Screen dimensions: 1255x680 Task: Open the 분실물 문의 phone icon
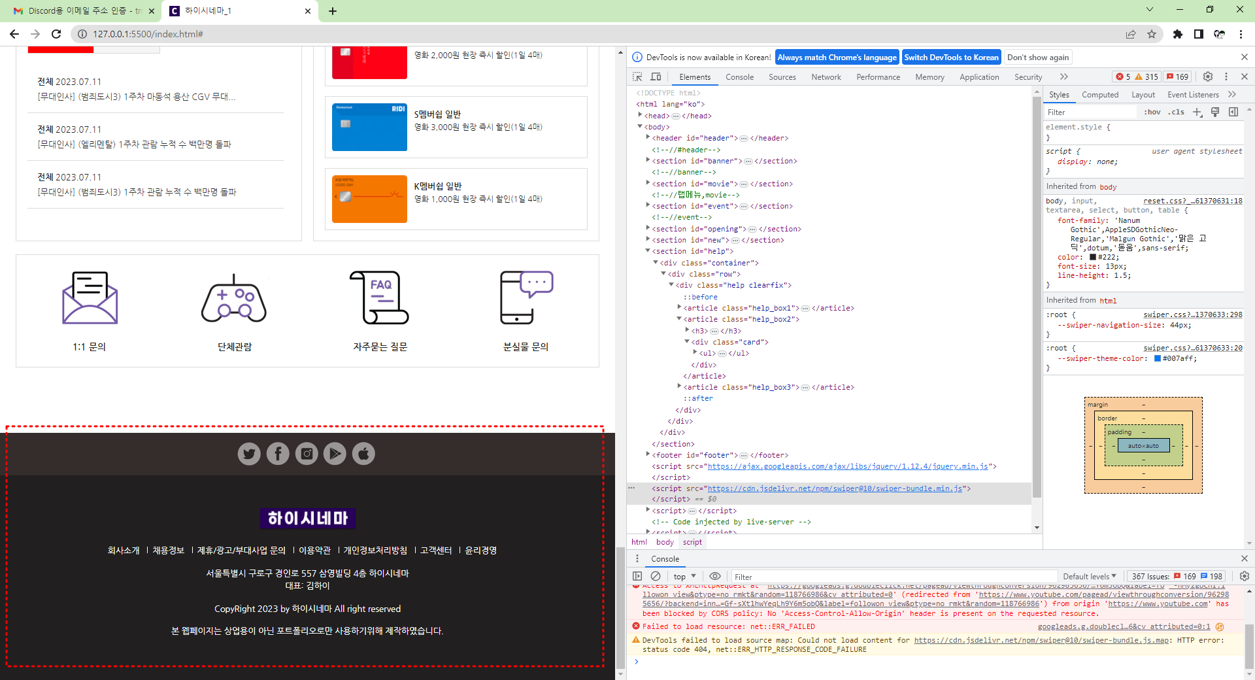pos(526,297)
